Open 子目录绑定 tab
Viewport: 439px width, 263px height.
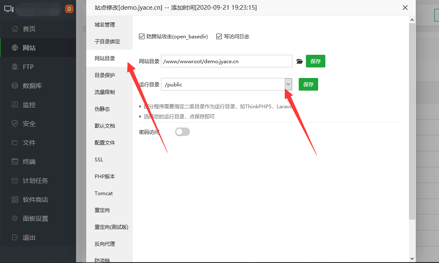109,41
